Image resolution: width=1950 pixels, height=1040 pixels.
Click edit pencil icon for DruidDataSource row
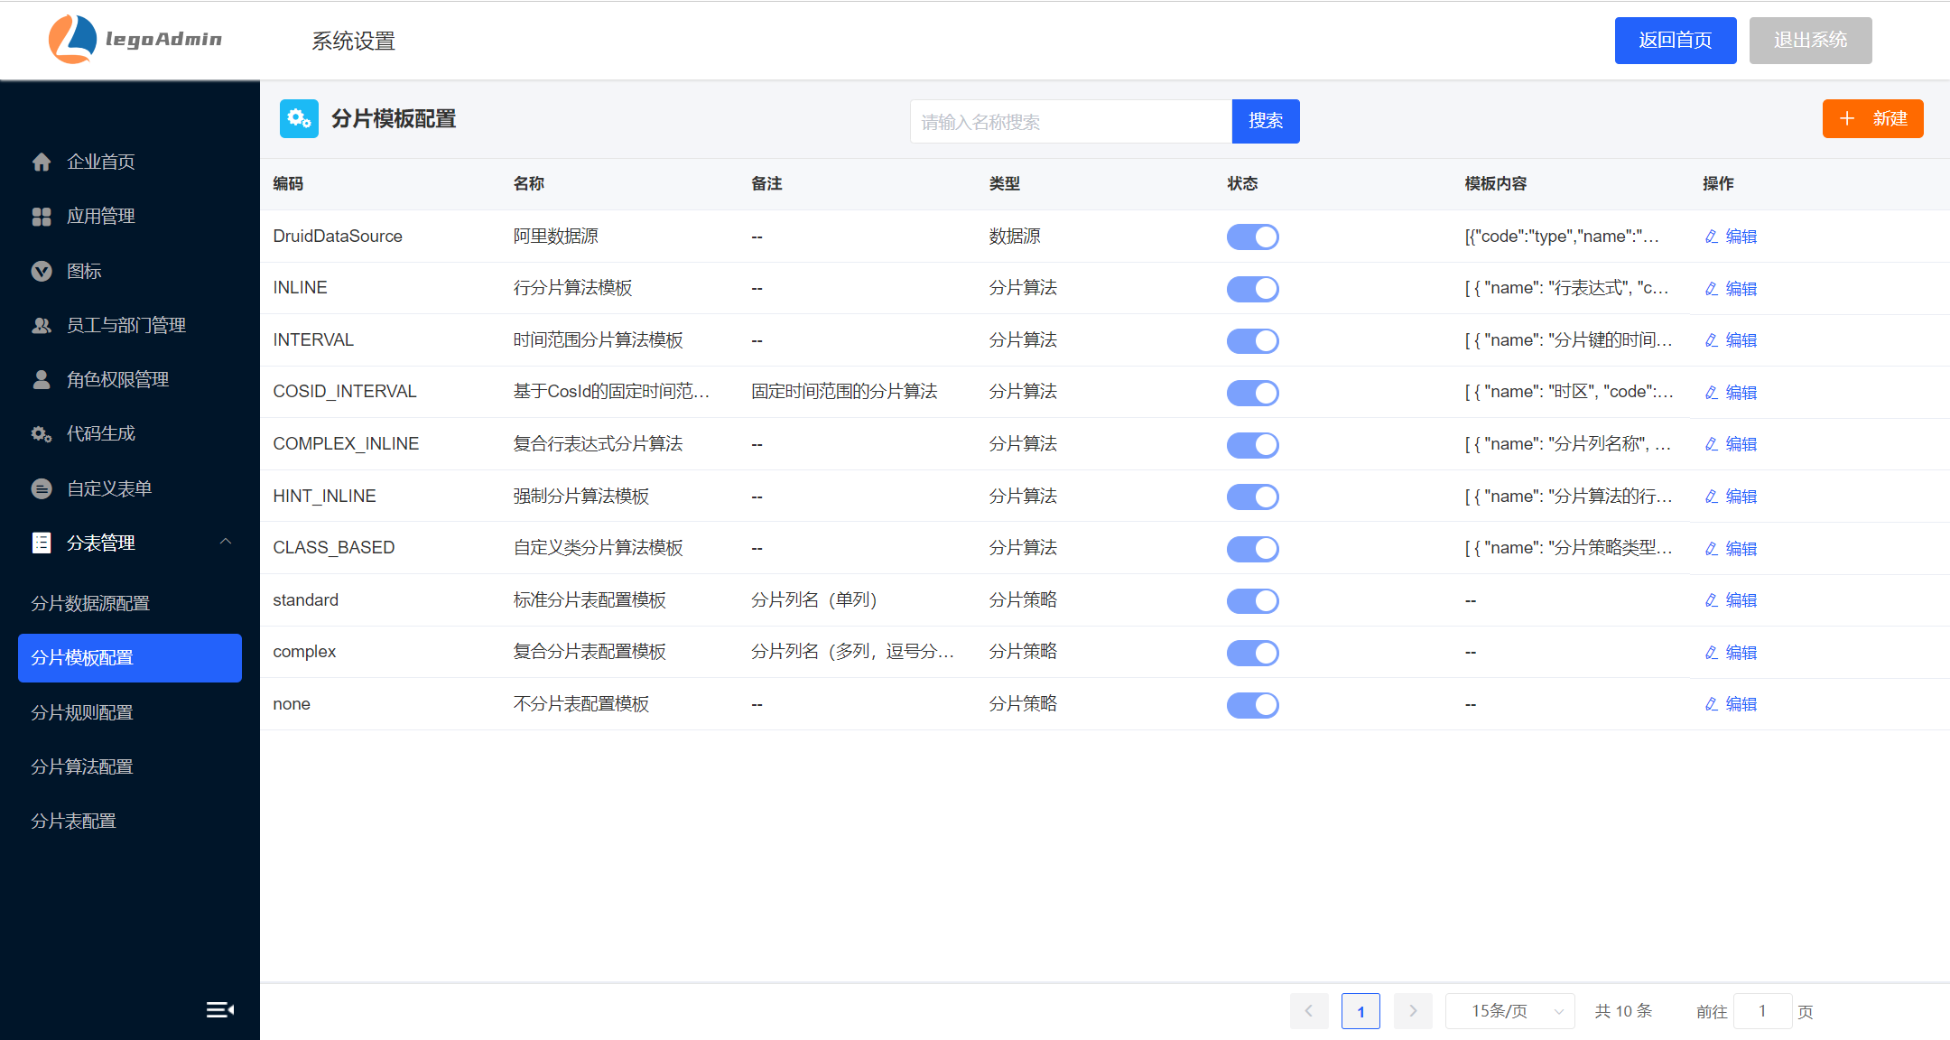1712,237
